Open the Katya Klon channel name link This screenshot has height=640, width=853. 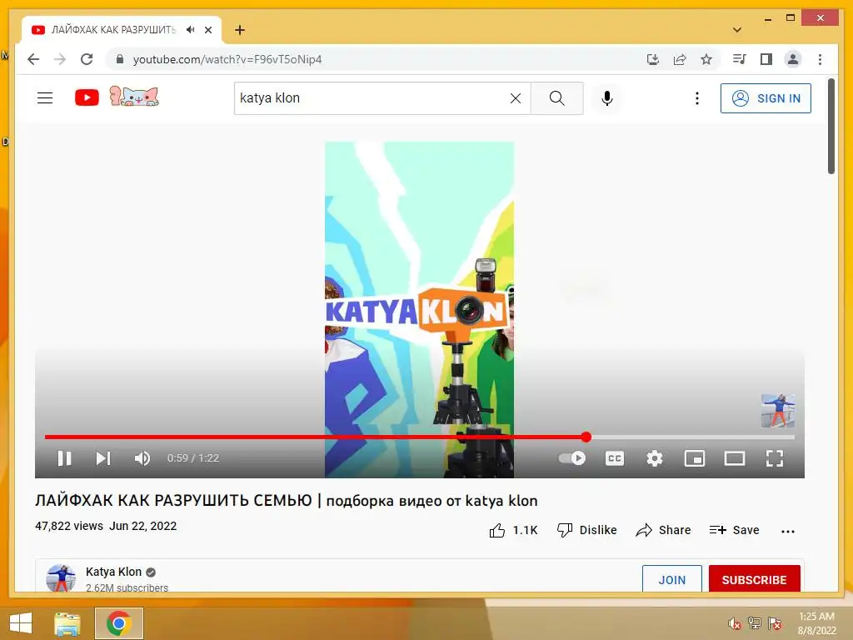pyautogui.click(x=113, y=572)
